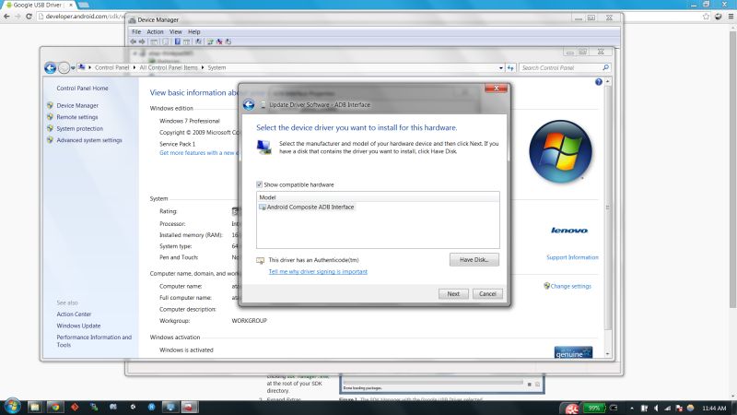The image size is (737, 415).
Task: Open Tell me why driver signing is important link
Action: tap(318, 271)
